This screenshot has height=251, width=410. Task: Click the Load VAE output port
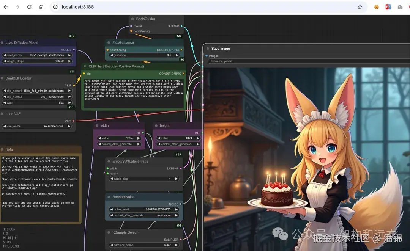73,121
